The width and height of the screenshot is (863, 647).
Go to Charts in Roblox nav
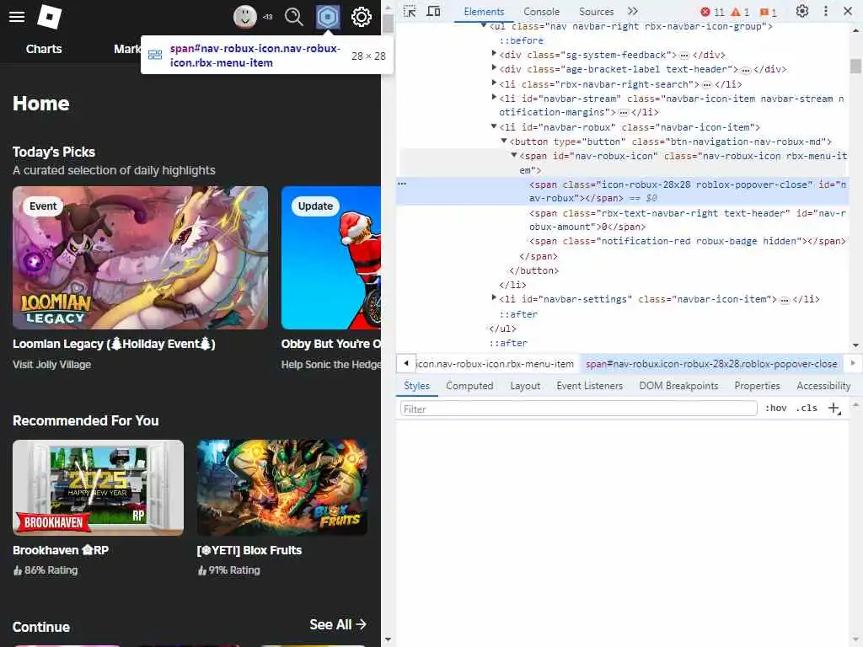pyautogui.click(x=44, y=49)
